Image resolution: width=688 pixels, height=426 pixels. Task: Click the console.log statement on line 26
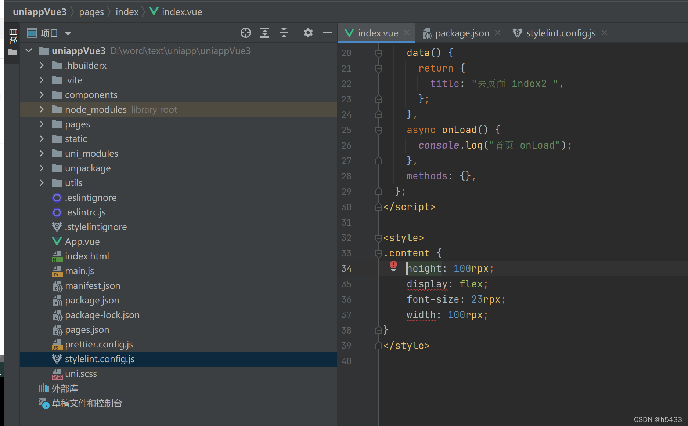pyautogui.click(x=495, y=145)
